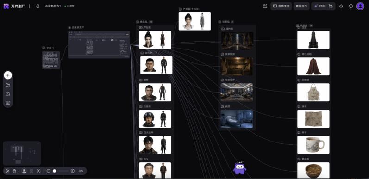Toggle the grid view icon in bottom toolbar
Viewport: 369px width, 179px height.
point(31,171)
